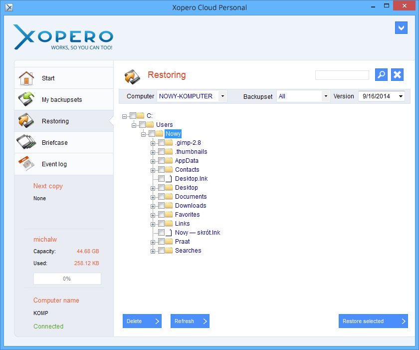Open the Briefcase section
Screen dimensions: 419x350
(64, 142)
